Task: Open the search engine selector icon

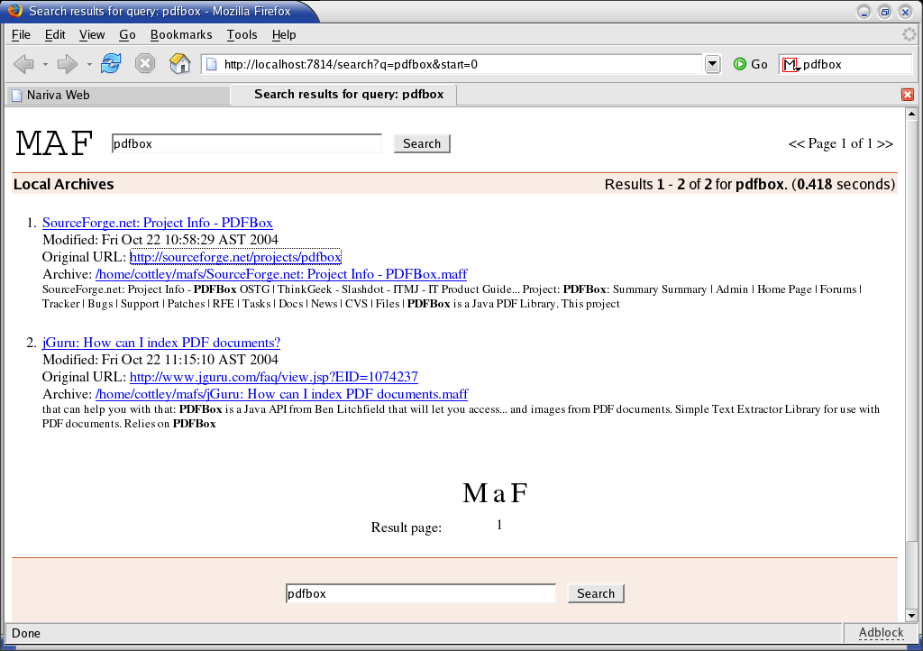Action: [790, 65]
